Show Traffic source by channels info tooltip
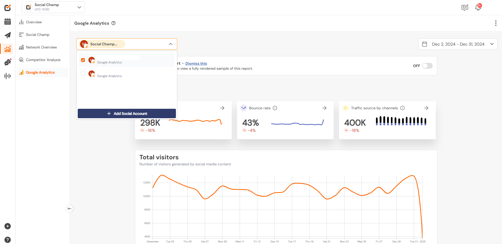 pos(402,108)
